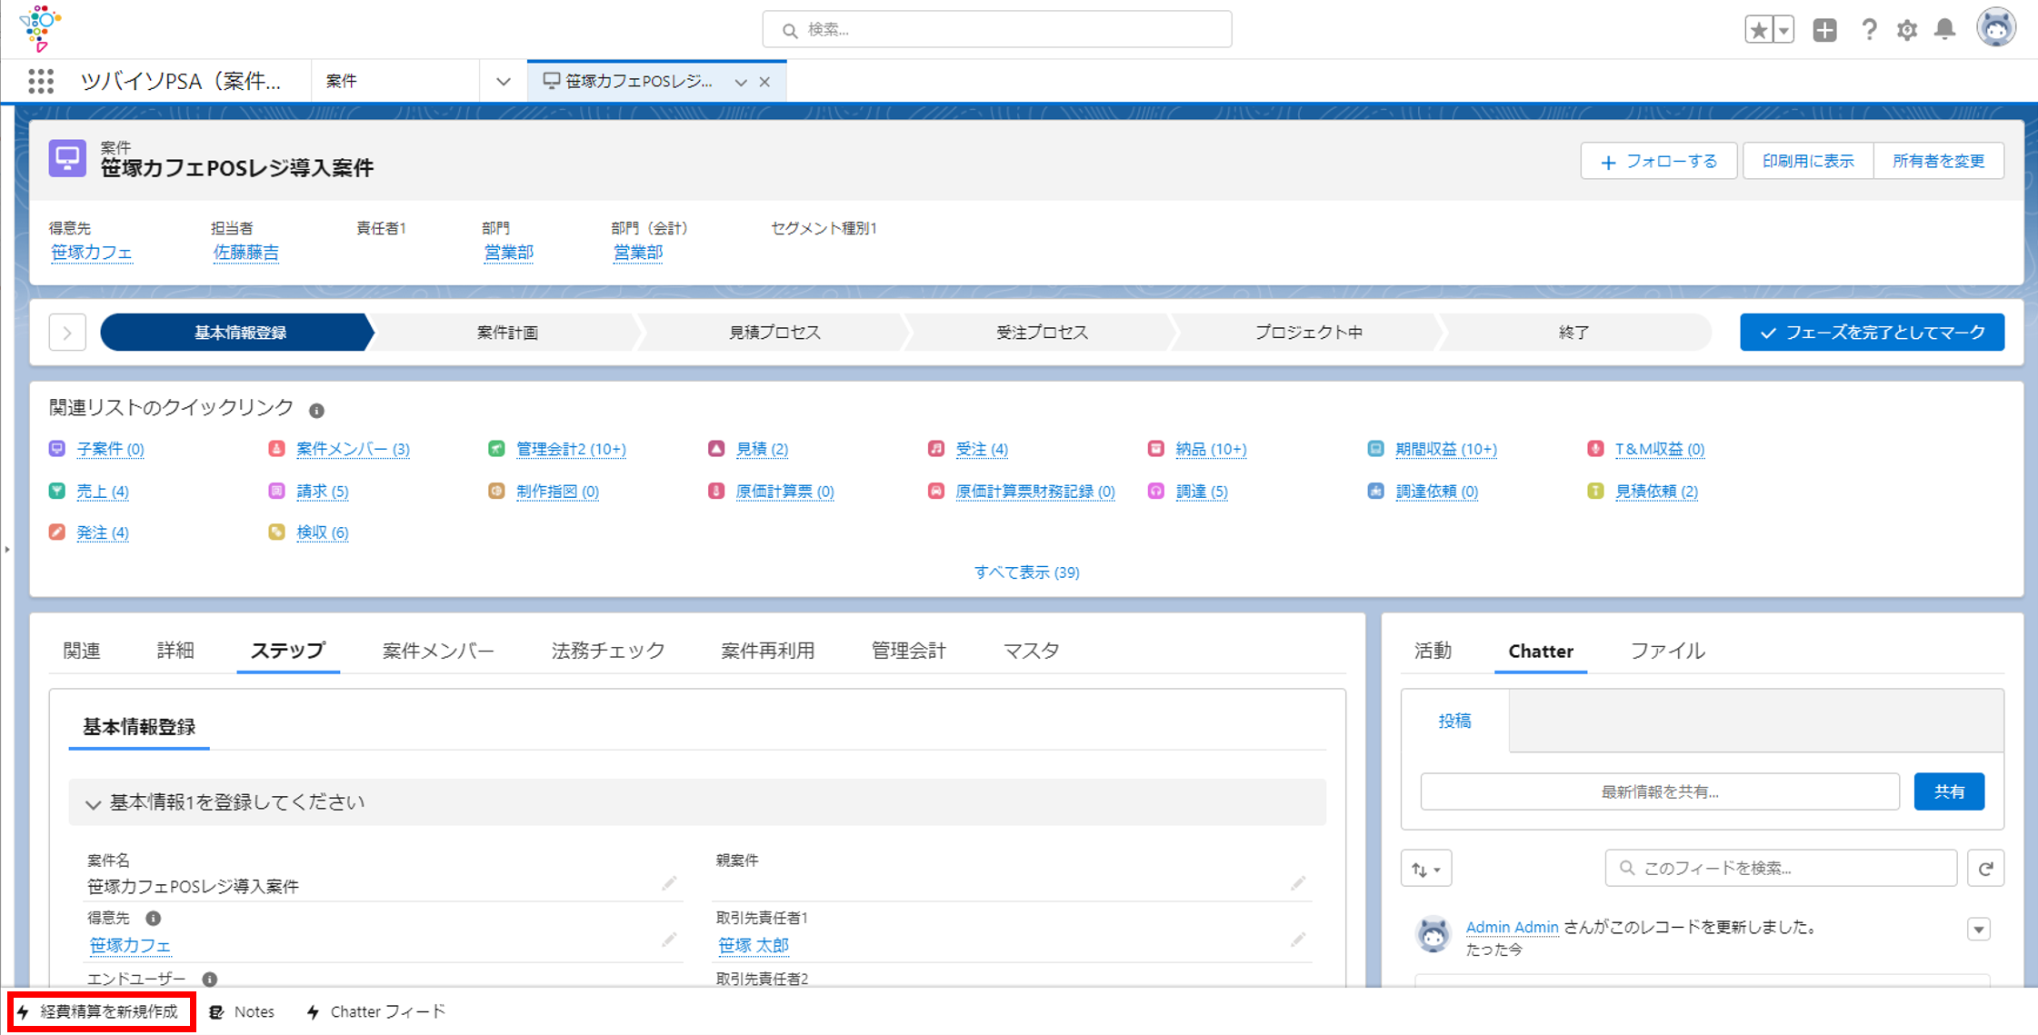Click the info icon beside 得意先 field label
This screenshot has height=1035, width=2038.
pos(154,919)
